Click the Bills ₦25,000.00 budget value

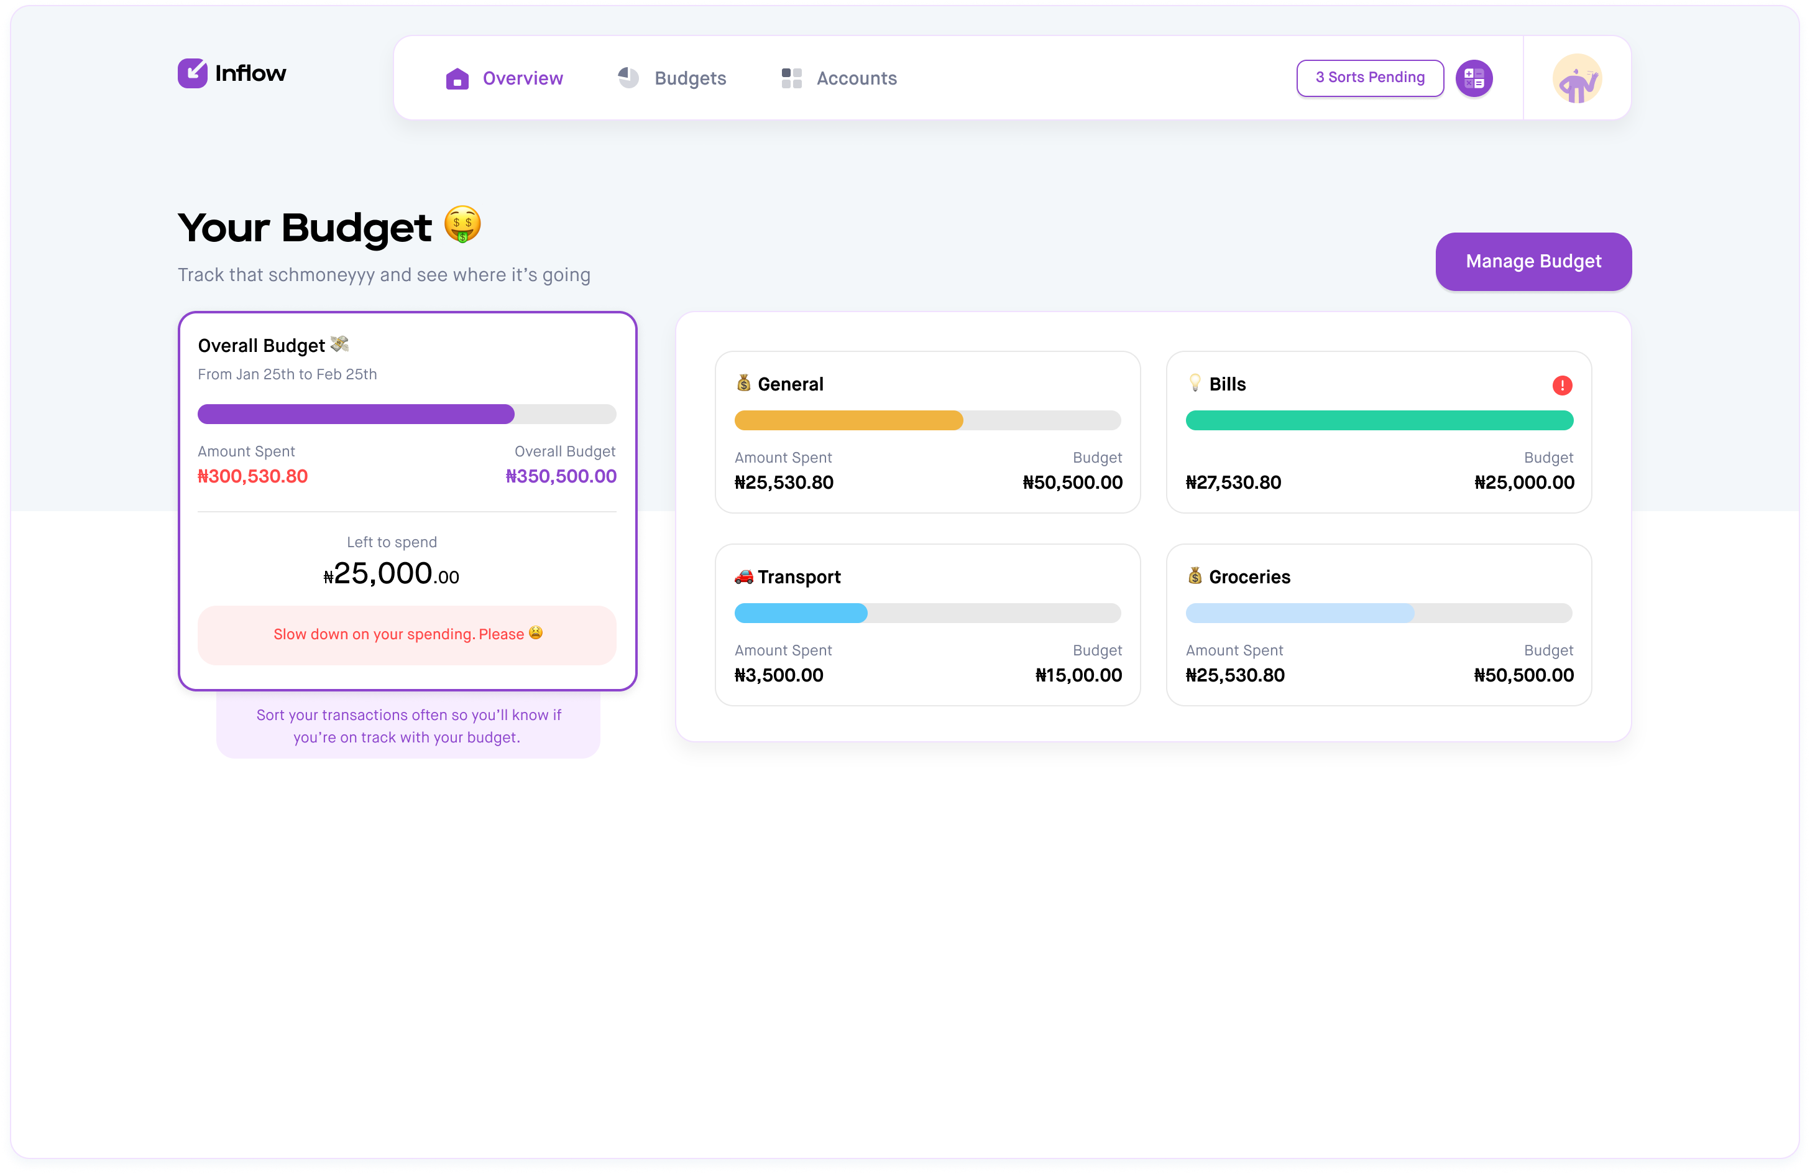click(x=1524, y=483)
